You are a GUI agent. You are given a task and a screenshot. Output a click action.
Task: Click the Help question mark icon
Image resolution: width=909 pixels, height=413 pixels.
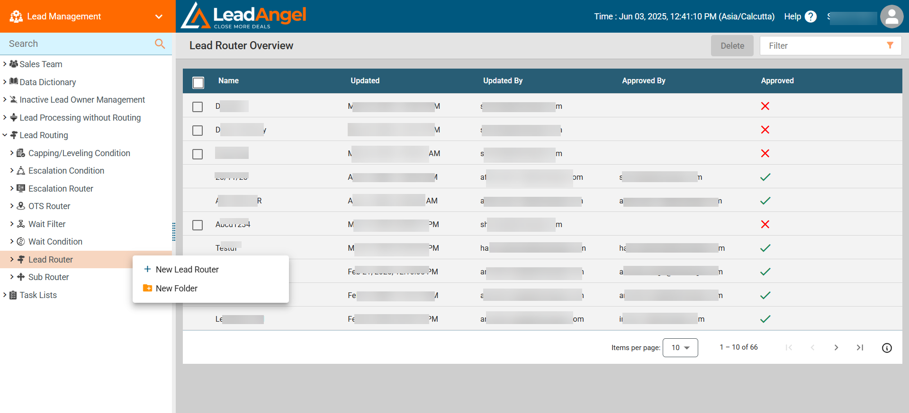810,17
